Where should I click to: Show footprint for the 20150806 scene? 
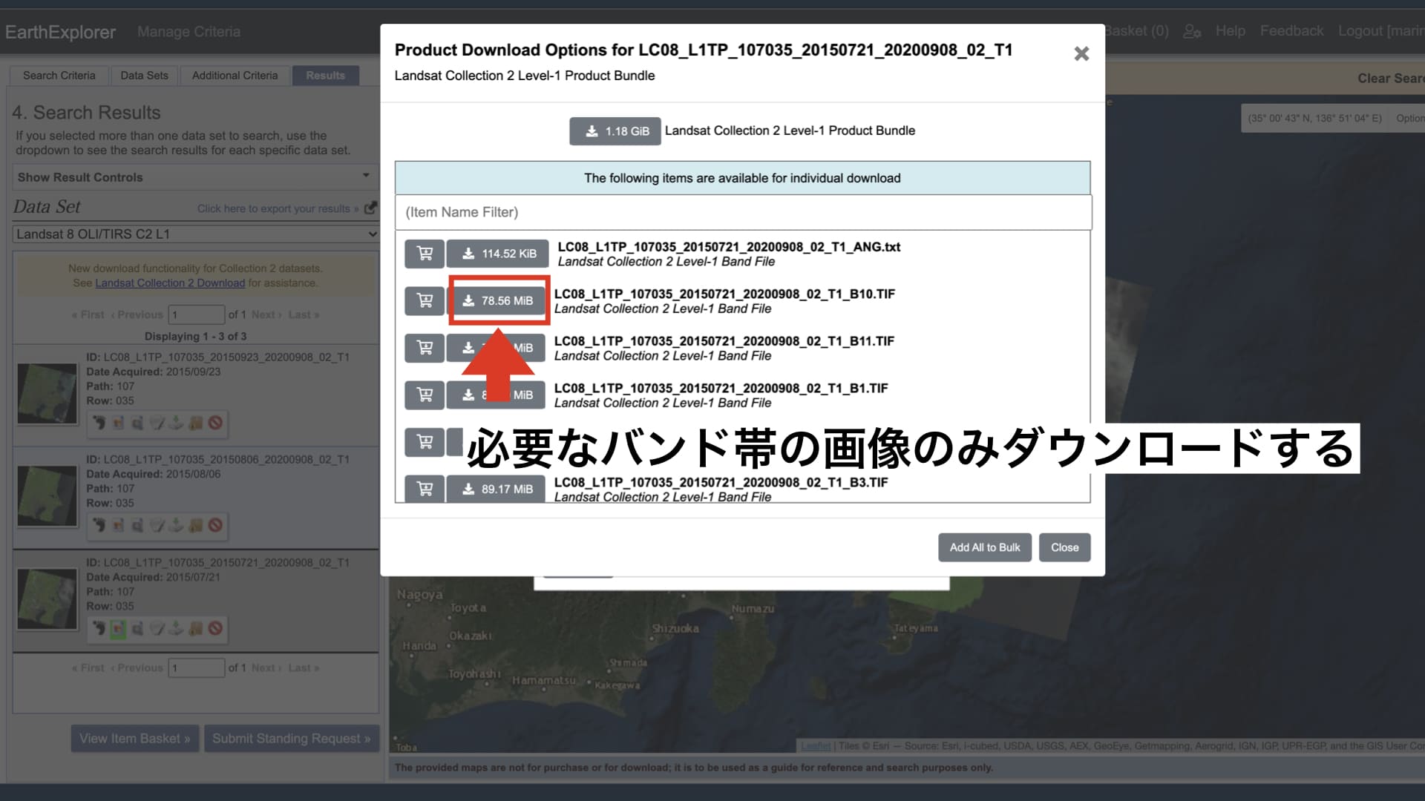[x=99, y=525]
